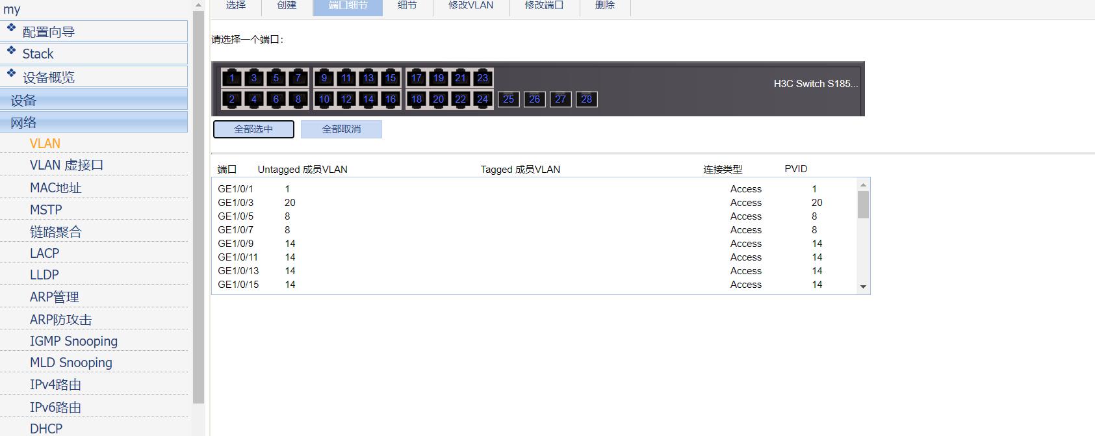1095x436 pixels.
Task: Open IPv4路由 in sidebar
Action: [x=56, y=385]
